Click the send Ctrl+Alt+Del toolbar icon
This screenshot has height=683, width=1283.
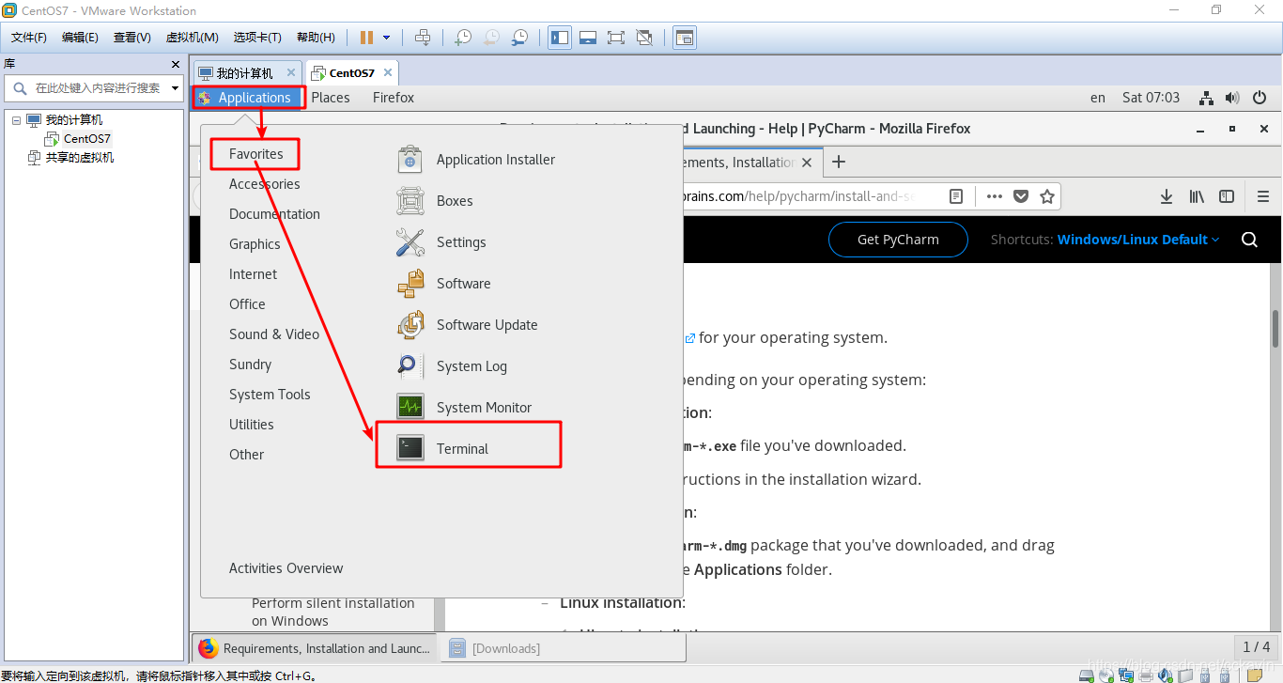point(423,38)
